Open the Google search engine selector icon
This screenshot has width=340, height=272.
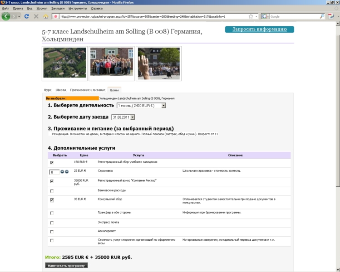tap(265, 16)
